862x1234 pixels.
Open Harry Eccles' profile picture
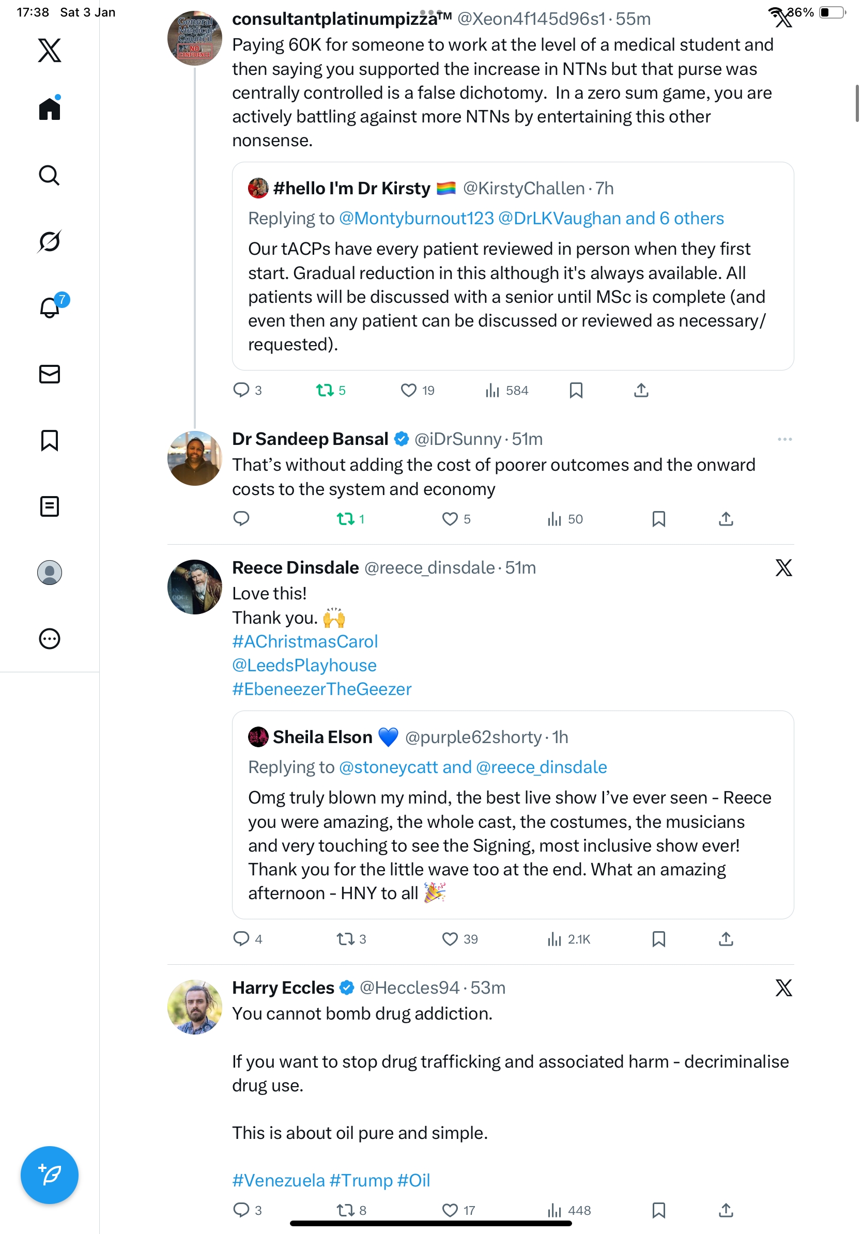click(194, 1007)
